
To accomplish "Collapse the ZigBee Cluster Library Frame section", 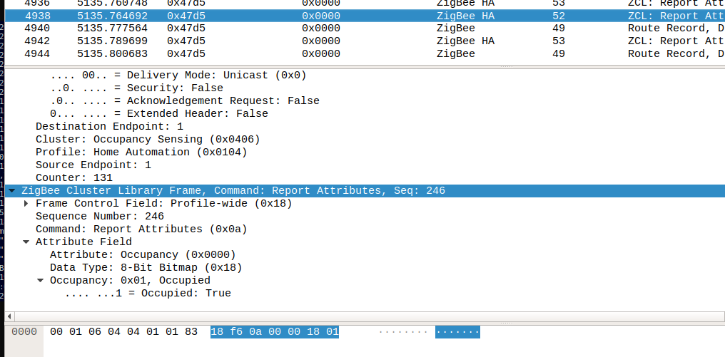I will point(12,191).
